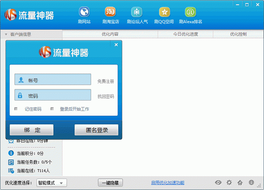Open settings via the gear icon

229,183
